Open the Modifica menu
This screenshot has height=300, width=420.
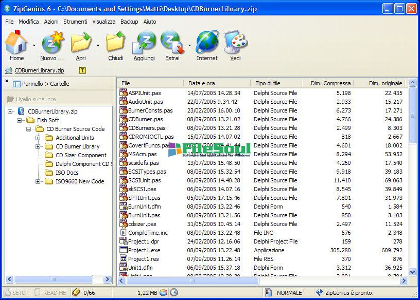click(29, 22)
